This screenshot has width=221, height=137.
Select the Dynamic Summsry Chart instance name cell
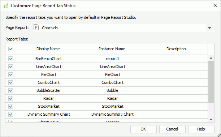(112, 114)
